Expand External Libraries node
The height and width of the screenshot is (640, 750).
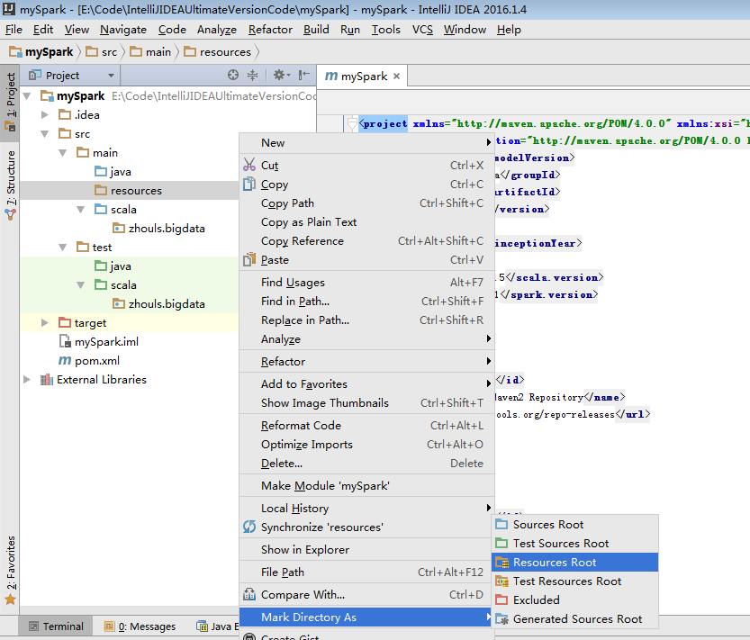click(x=27, y=379)
